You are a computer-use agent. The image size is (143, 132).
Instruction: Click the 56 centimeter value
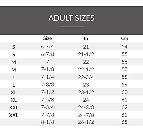(124, 62)
